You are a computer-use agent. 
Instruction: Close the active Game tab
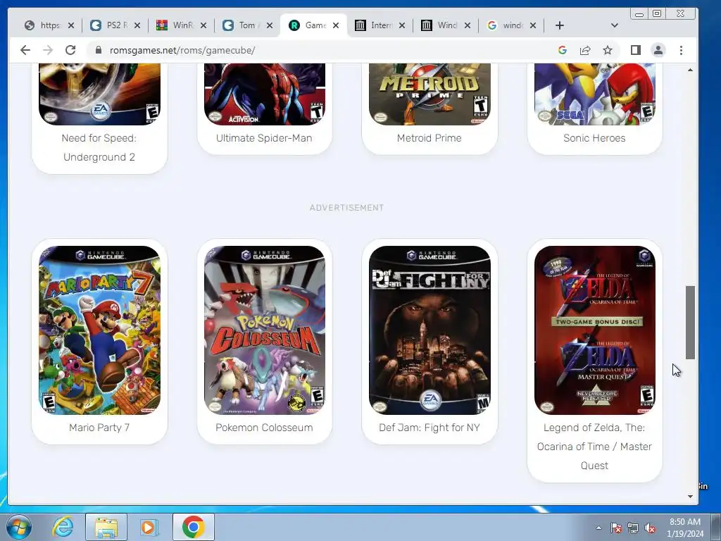tap(336, 25)
